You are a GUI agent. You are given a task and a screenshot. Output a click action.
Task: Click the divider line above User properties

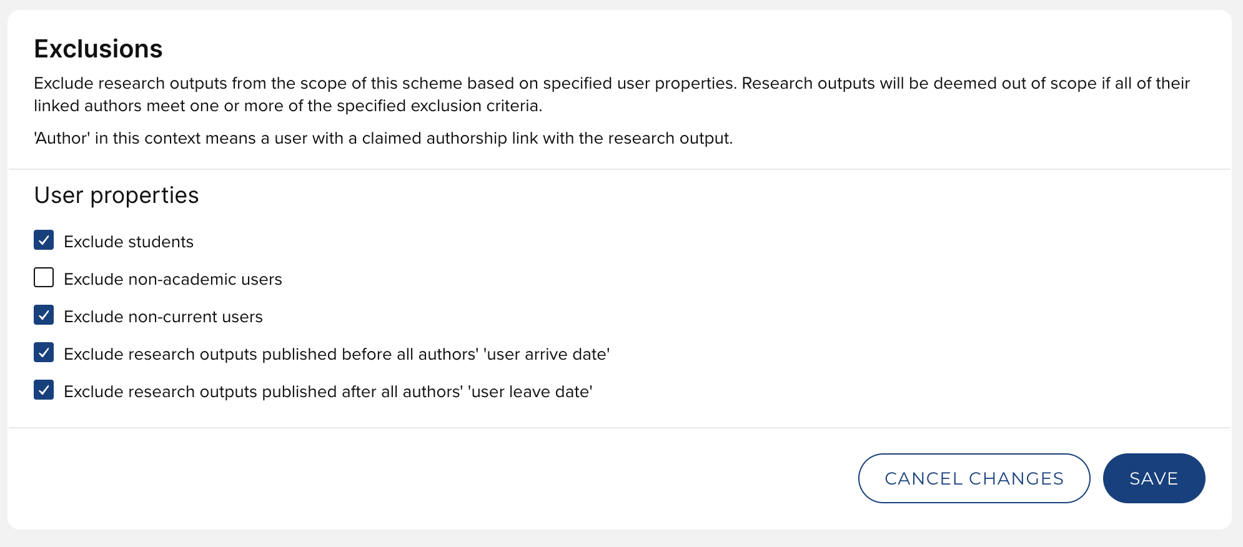coord(620,169)
